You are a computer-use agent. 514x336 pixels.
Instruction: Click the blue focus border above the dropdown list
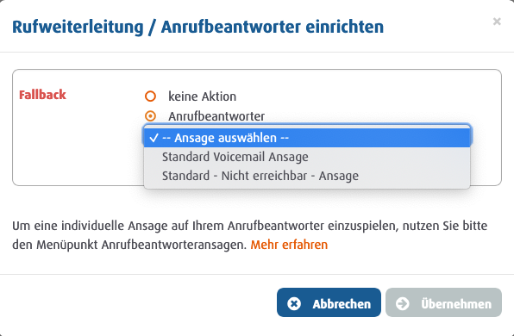pyautogui.click(x=307, y=126)
